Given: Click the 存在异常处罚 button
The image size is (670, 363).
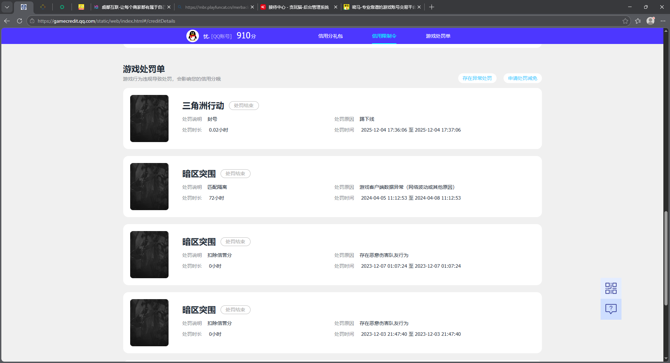Looking at the screenshot, I should pyautogui.click(x=477, y=78).
